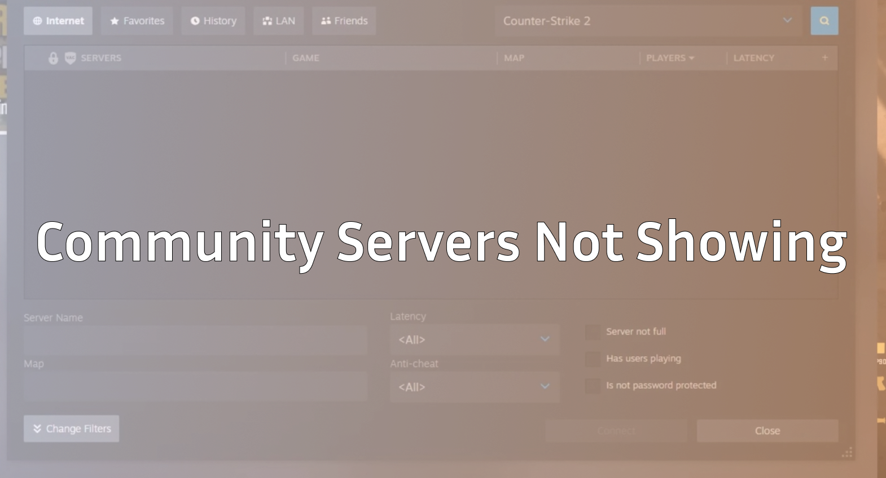Check Is not password protected option
The image size is (886, 478).
pyautogui.click(x=593, y=385)
